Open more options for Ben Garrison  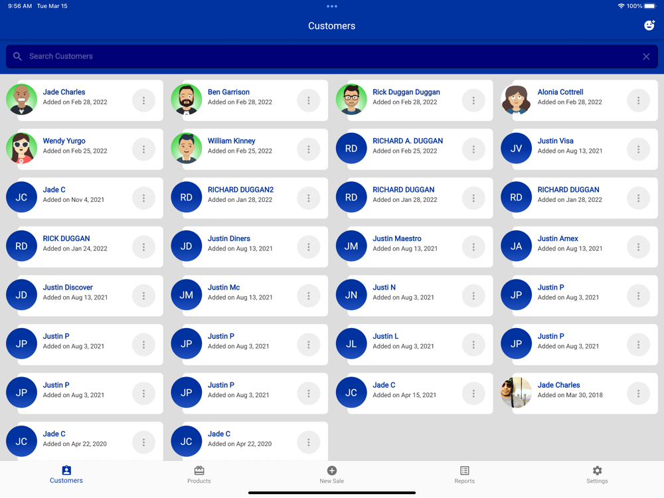[308, 100]
